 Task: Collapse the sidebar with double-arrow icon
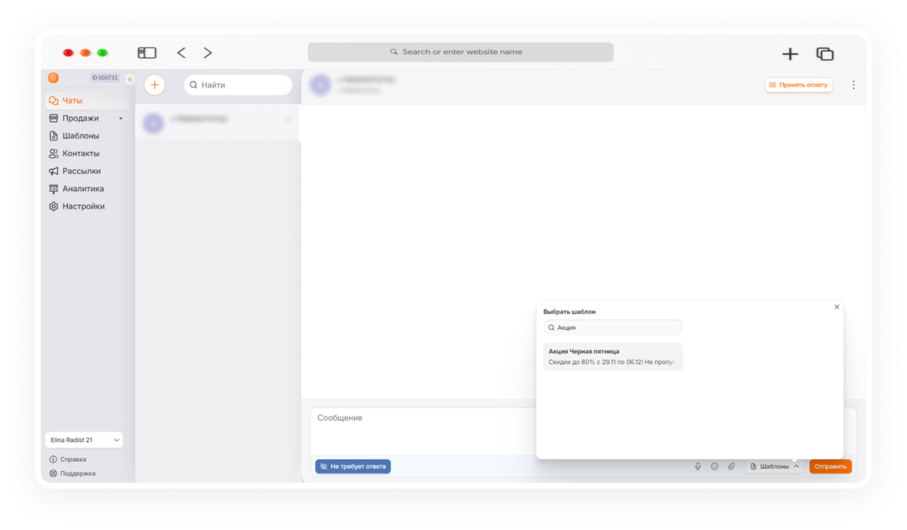[129, 79]
